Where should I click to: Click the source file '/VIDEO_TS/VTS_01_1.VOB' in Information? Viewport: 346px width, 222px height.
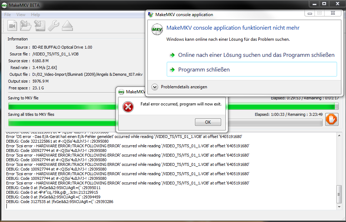(x=55, y=54)
